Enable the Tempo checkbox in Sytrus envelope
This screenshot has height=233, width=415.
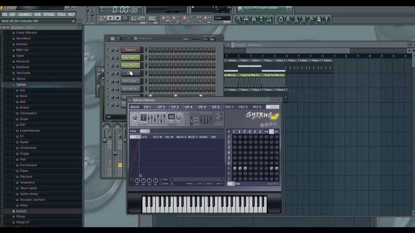161,180
